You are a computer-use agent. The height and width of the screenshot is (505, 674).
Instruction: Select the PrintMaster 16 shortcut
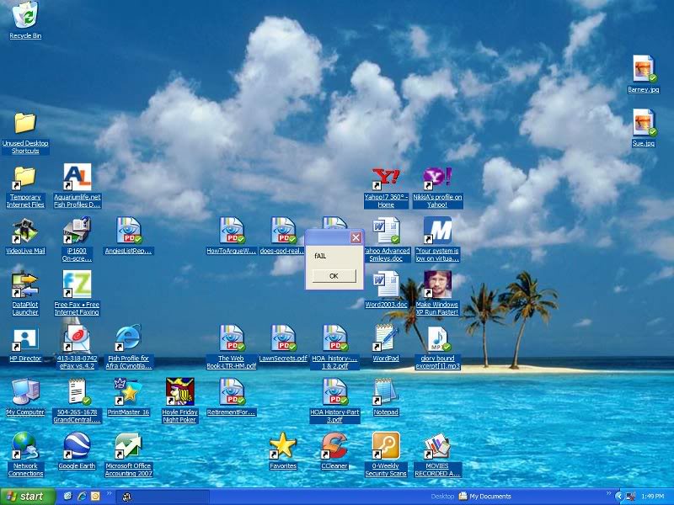[128, 392]
